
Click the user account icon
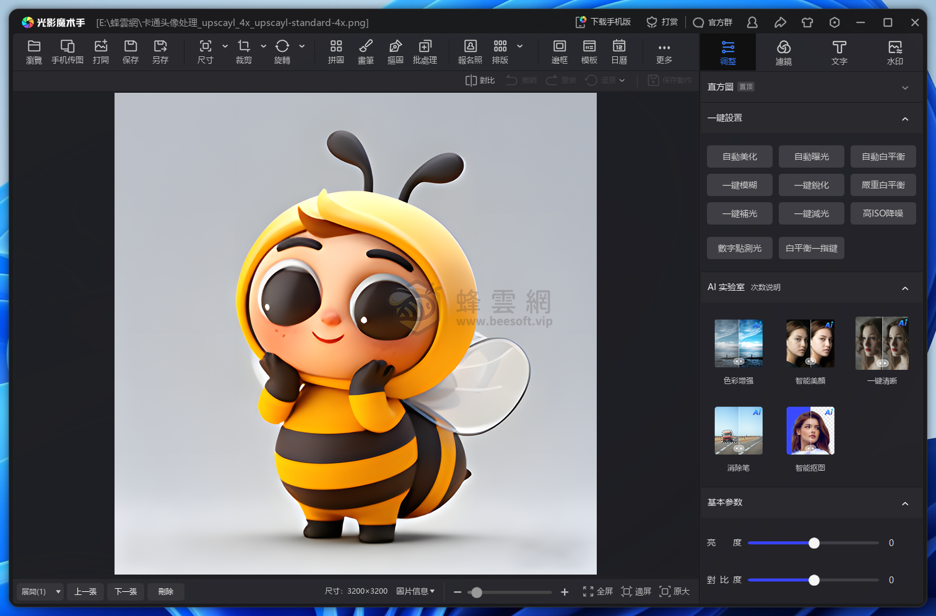pos(753,22)
